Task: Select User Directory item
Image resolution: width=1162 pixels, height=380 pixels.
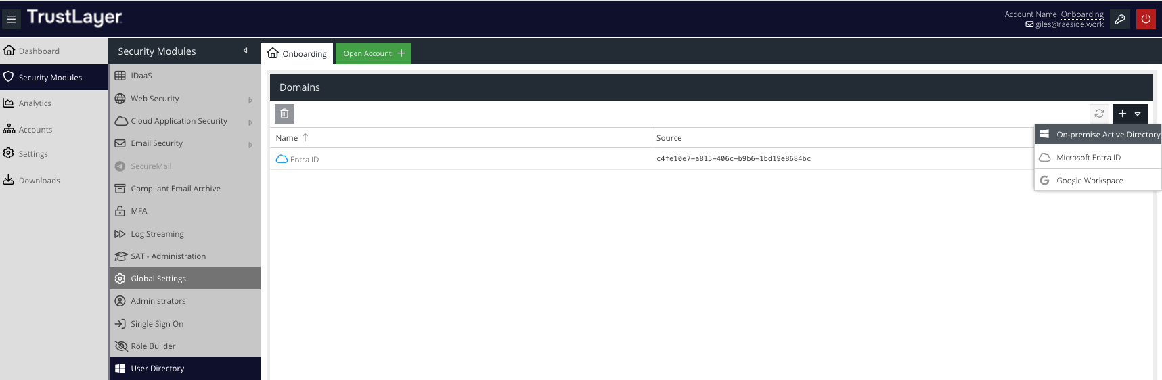Action: [185, 369]
